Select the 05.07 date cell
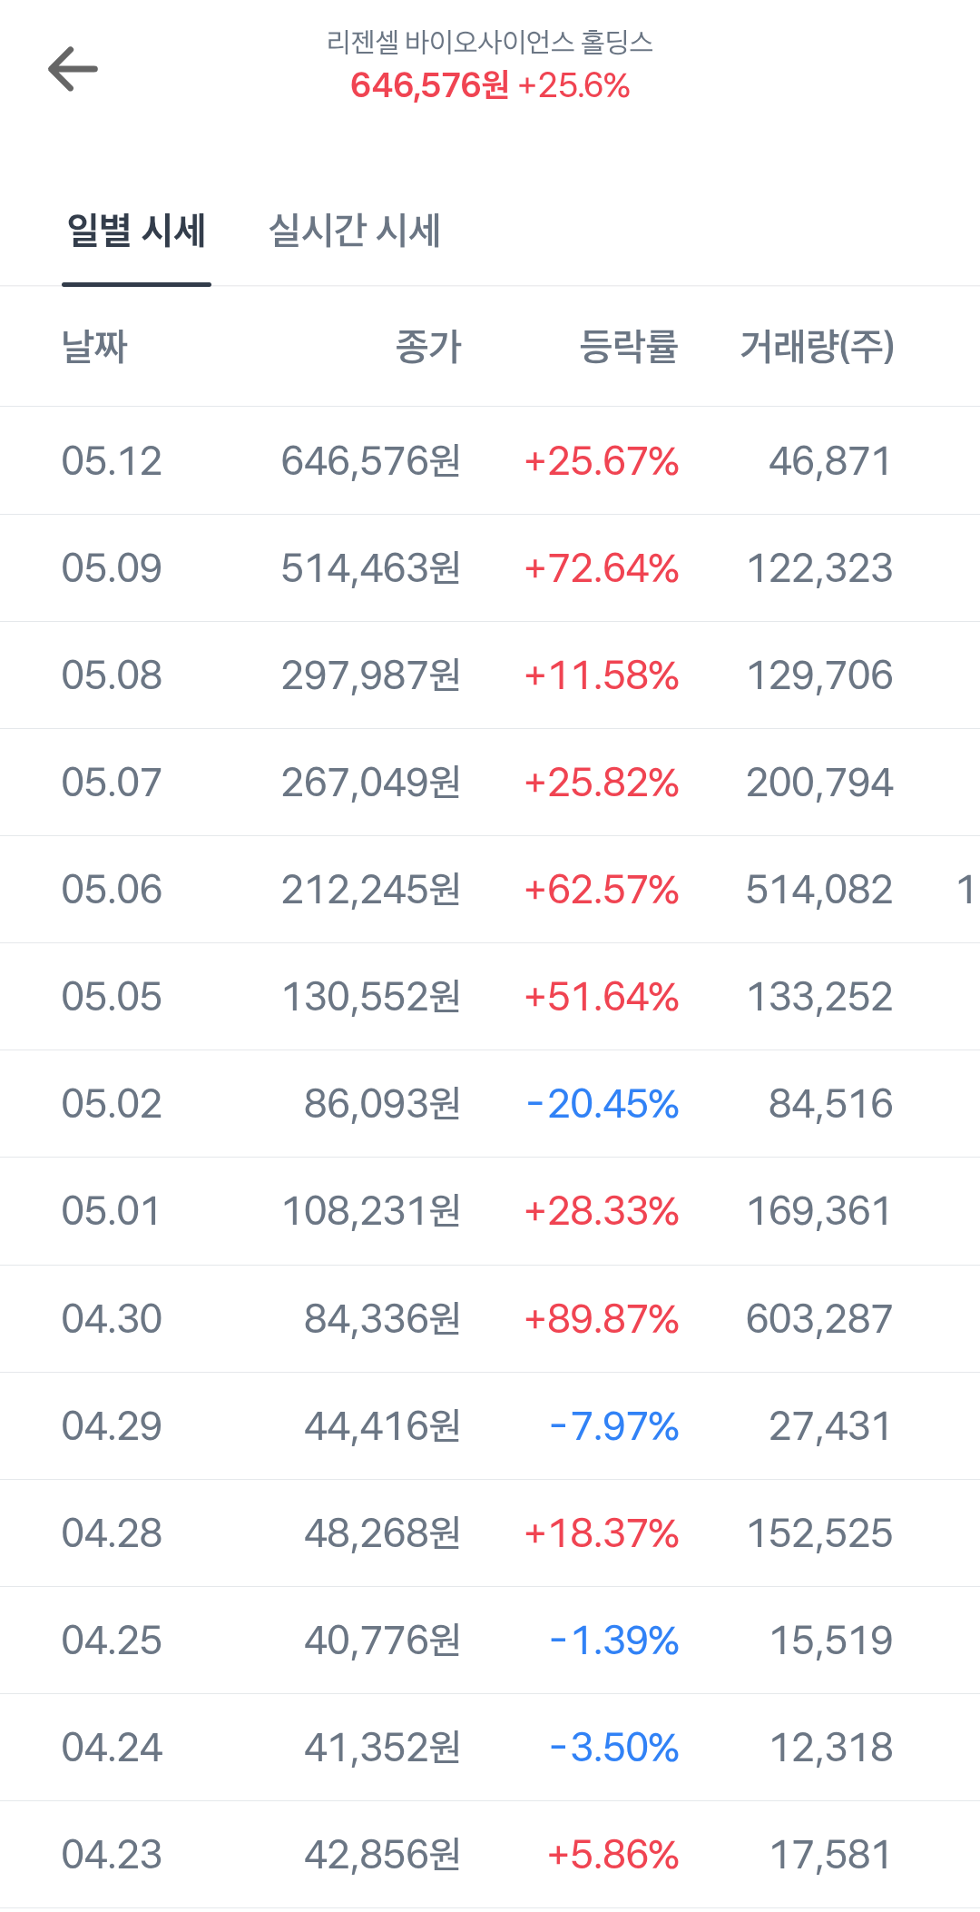The width and height of the screenshot is (980, 1912). point(112,783)
